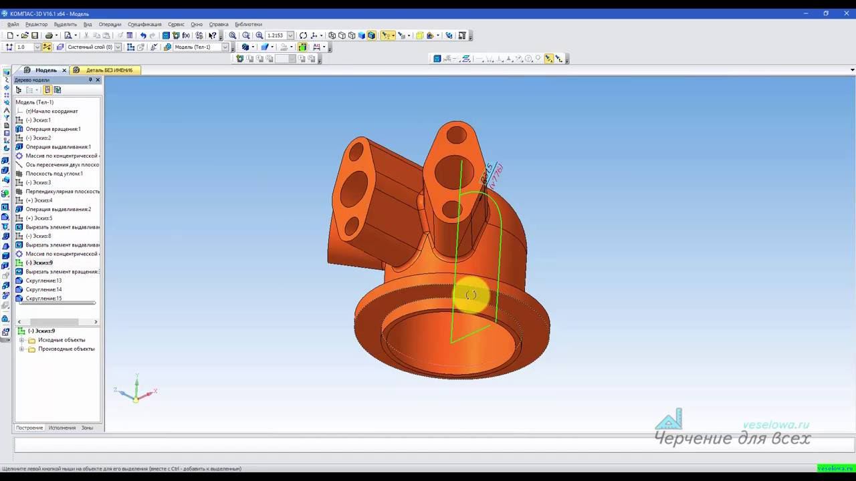
Task: Click the Save document icon
Action: tap(35, 35)
